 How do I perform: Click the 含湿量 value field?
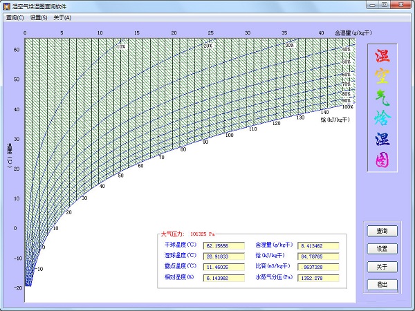pyautogui.click(x=318, y=245)
